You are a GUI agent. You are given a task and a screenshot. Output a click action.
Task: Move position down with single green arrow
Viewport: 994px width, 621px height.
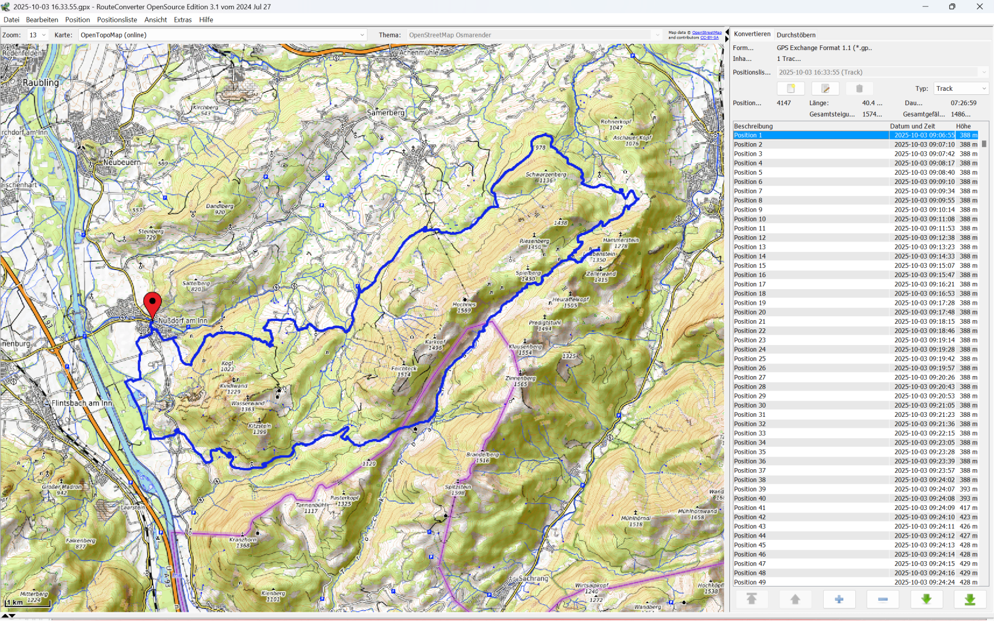(926, 600)
